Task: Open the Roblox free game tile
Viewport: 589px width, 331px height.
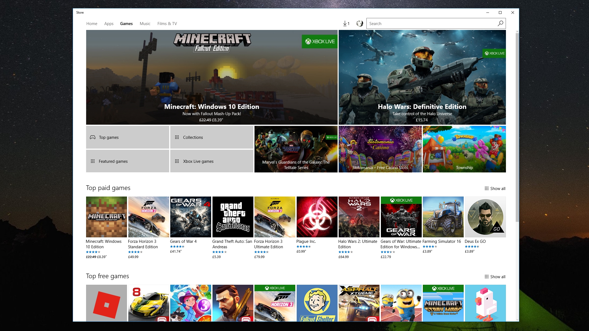Action: 107,303
